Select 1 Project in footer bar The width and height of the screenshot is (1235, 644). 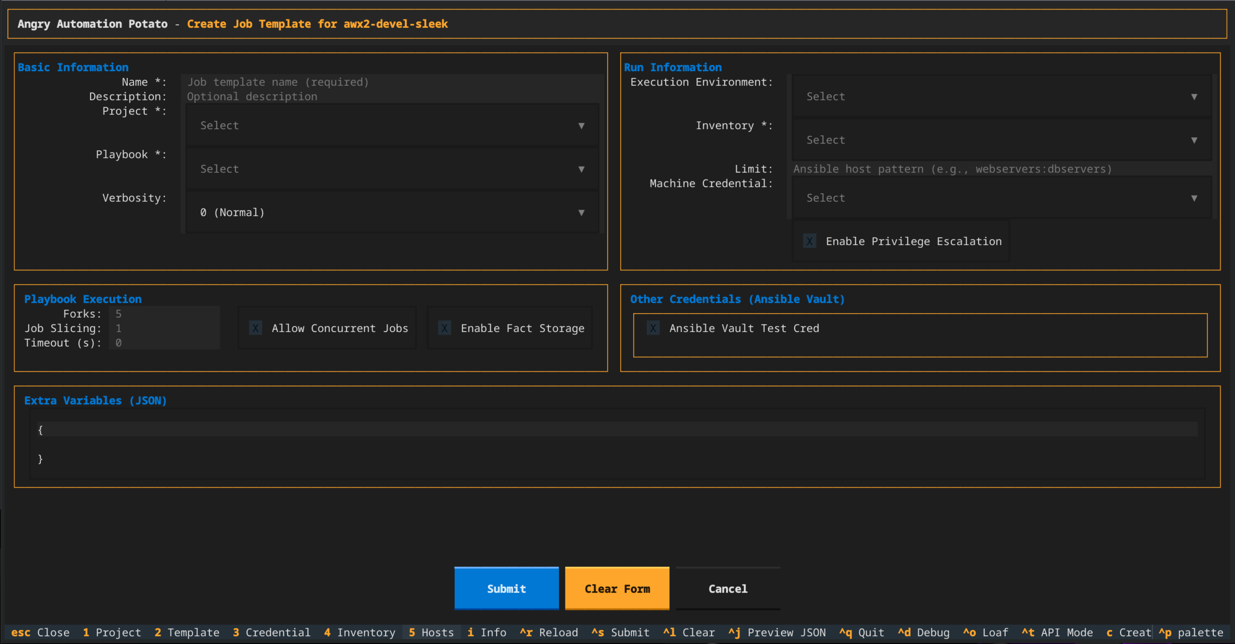tap(112, 632)
